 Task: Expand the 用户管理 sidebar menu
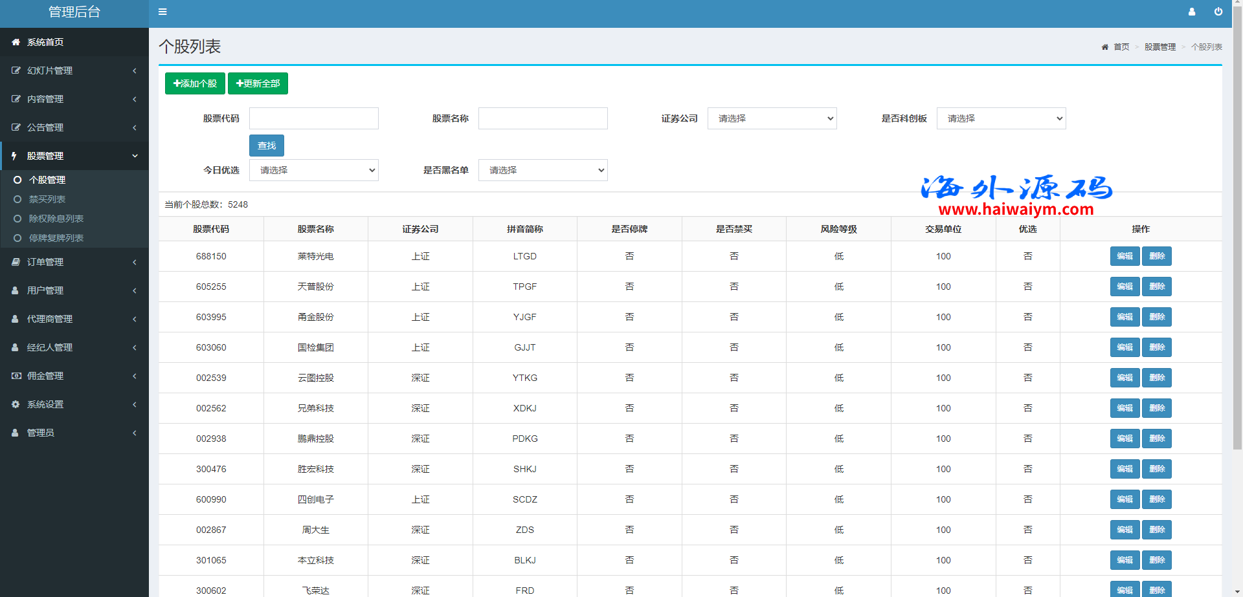coord(74,290)
